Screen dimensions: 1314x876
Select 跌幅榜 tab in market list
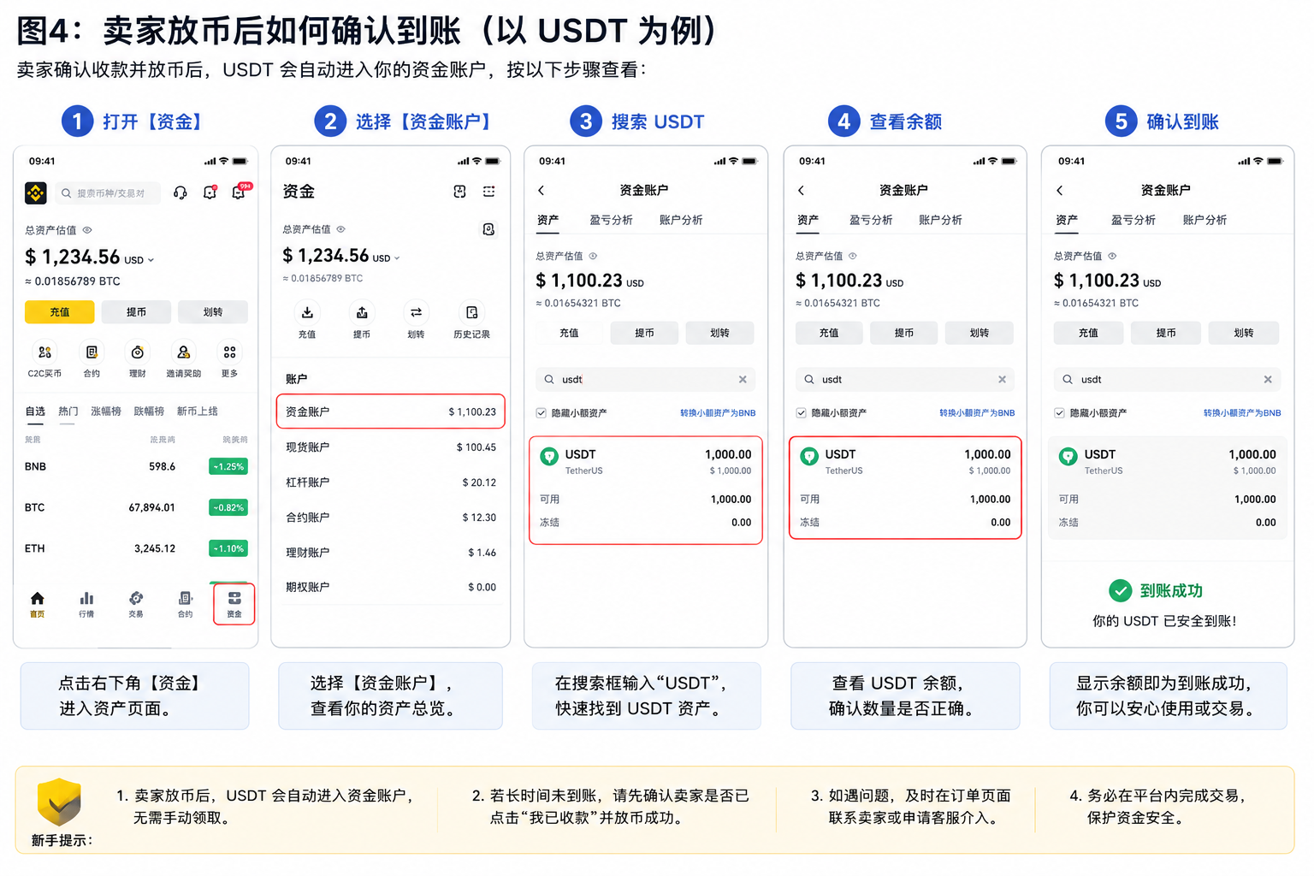pos(149,411)
